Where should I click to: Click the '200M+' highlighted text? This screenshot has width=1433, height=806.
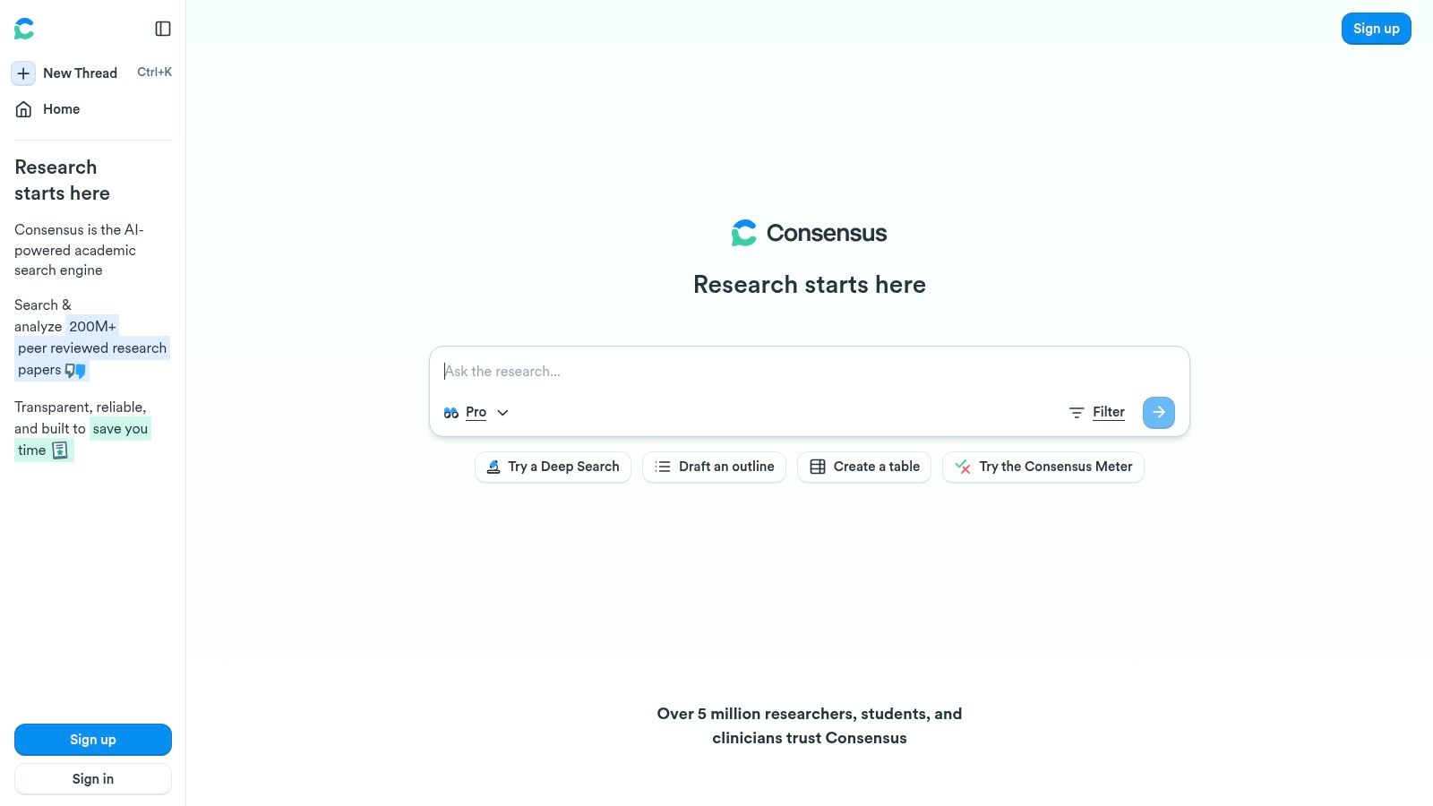click(92, 326)
